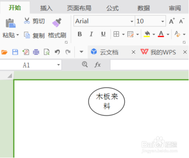The height and width of the screenshot is (158, 189).
Task: Click the red WPS logo icon
Action: click(x=144, y=52)
